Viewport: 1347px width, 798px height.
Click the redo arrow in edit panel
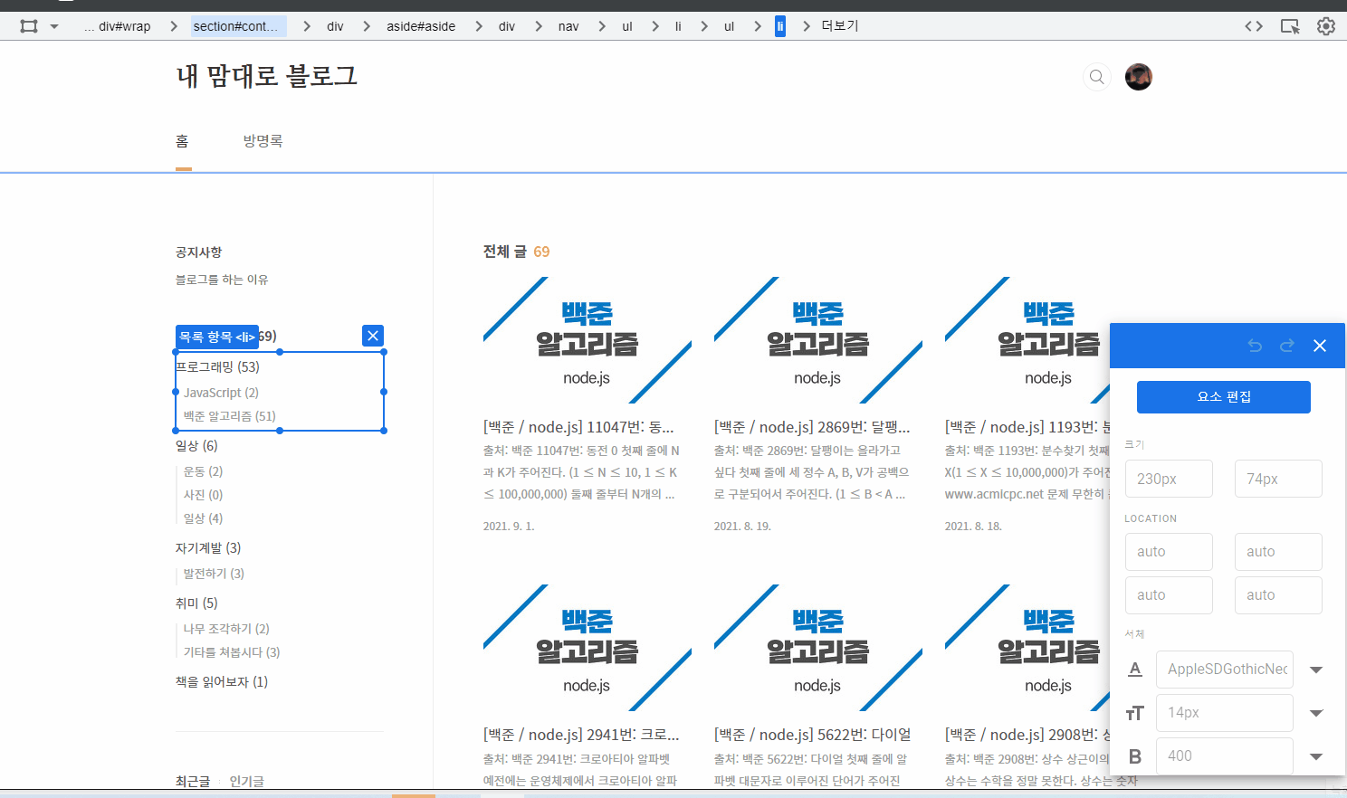(x=1287, y=346)
